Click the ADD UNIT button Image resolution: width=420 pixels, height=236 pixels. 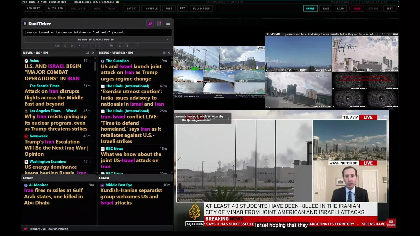click(33, 8)
